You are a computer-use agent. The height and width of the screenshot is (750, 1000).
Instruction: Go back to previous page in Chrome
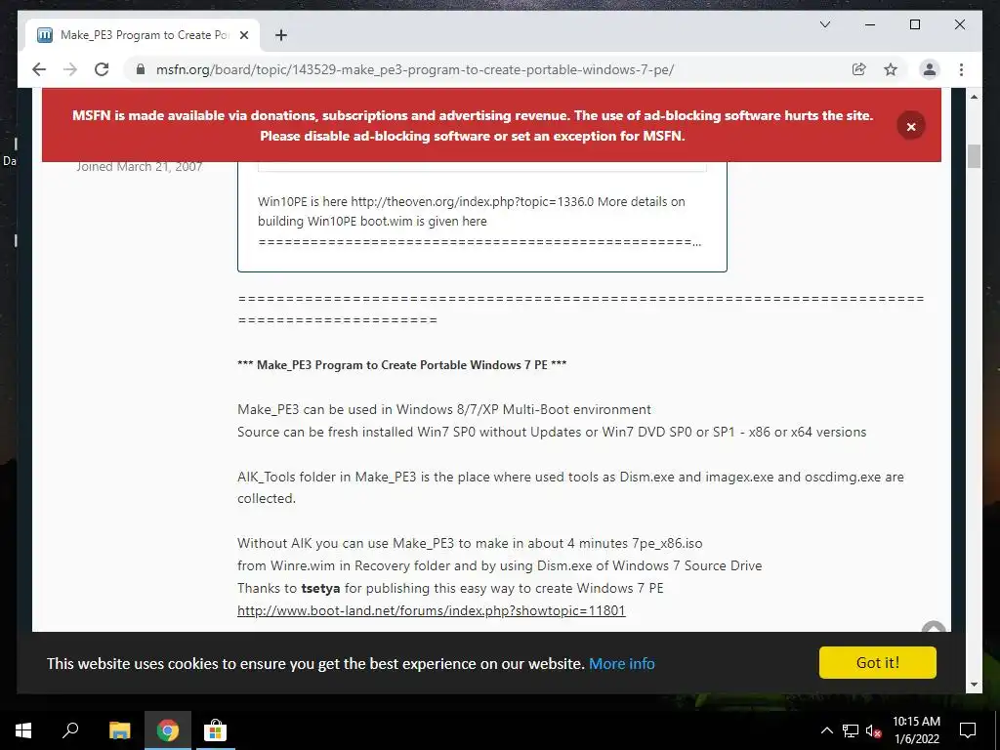(x=39, y=69)
